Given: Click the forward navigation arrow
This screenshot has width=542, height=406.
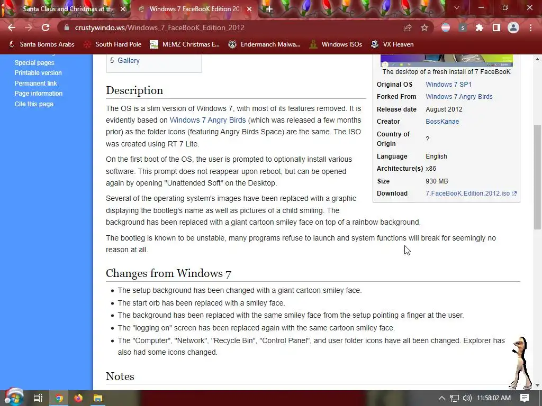Looking at the screenshot, I should [x=29, y=27].
